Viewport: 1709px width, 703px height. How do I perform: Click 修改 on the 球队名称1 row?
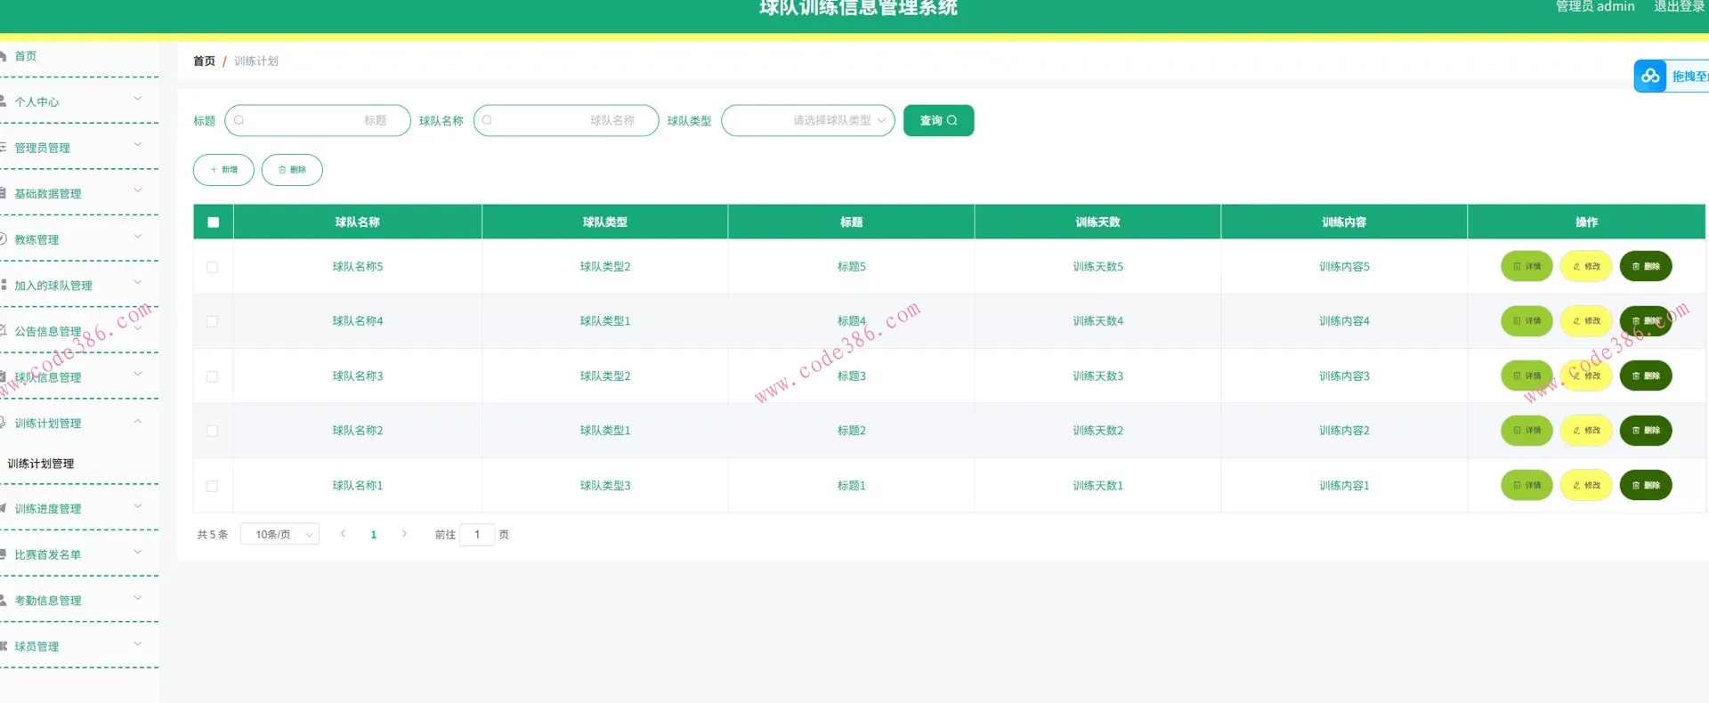point(1586,486)
